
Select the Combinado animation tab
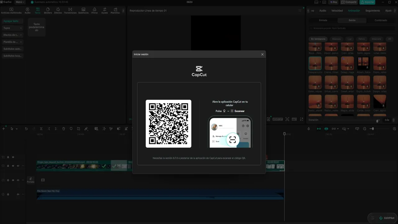[x=381, y=20]
